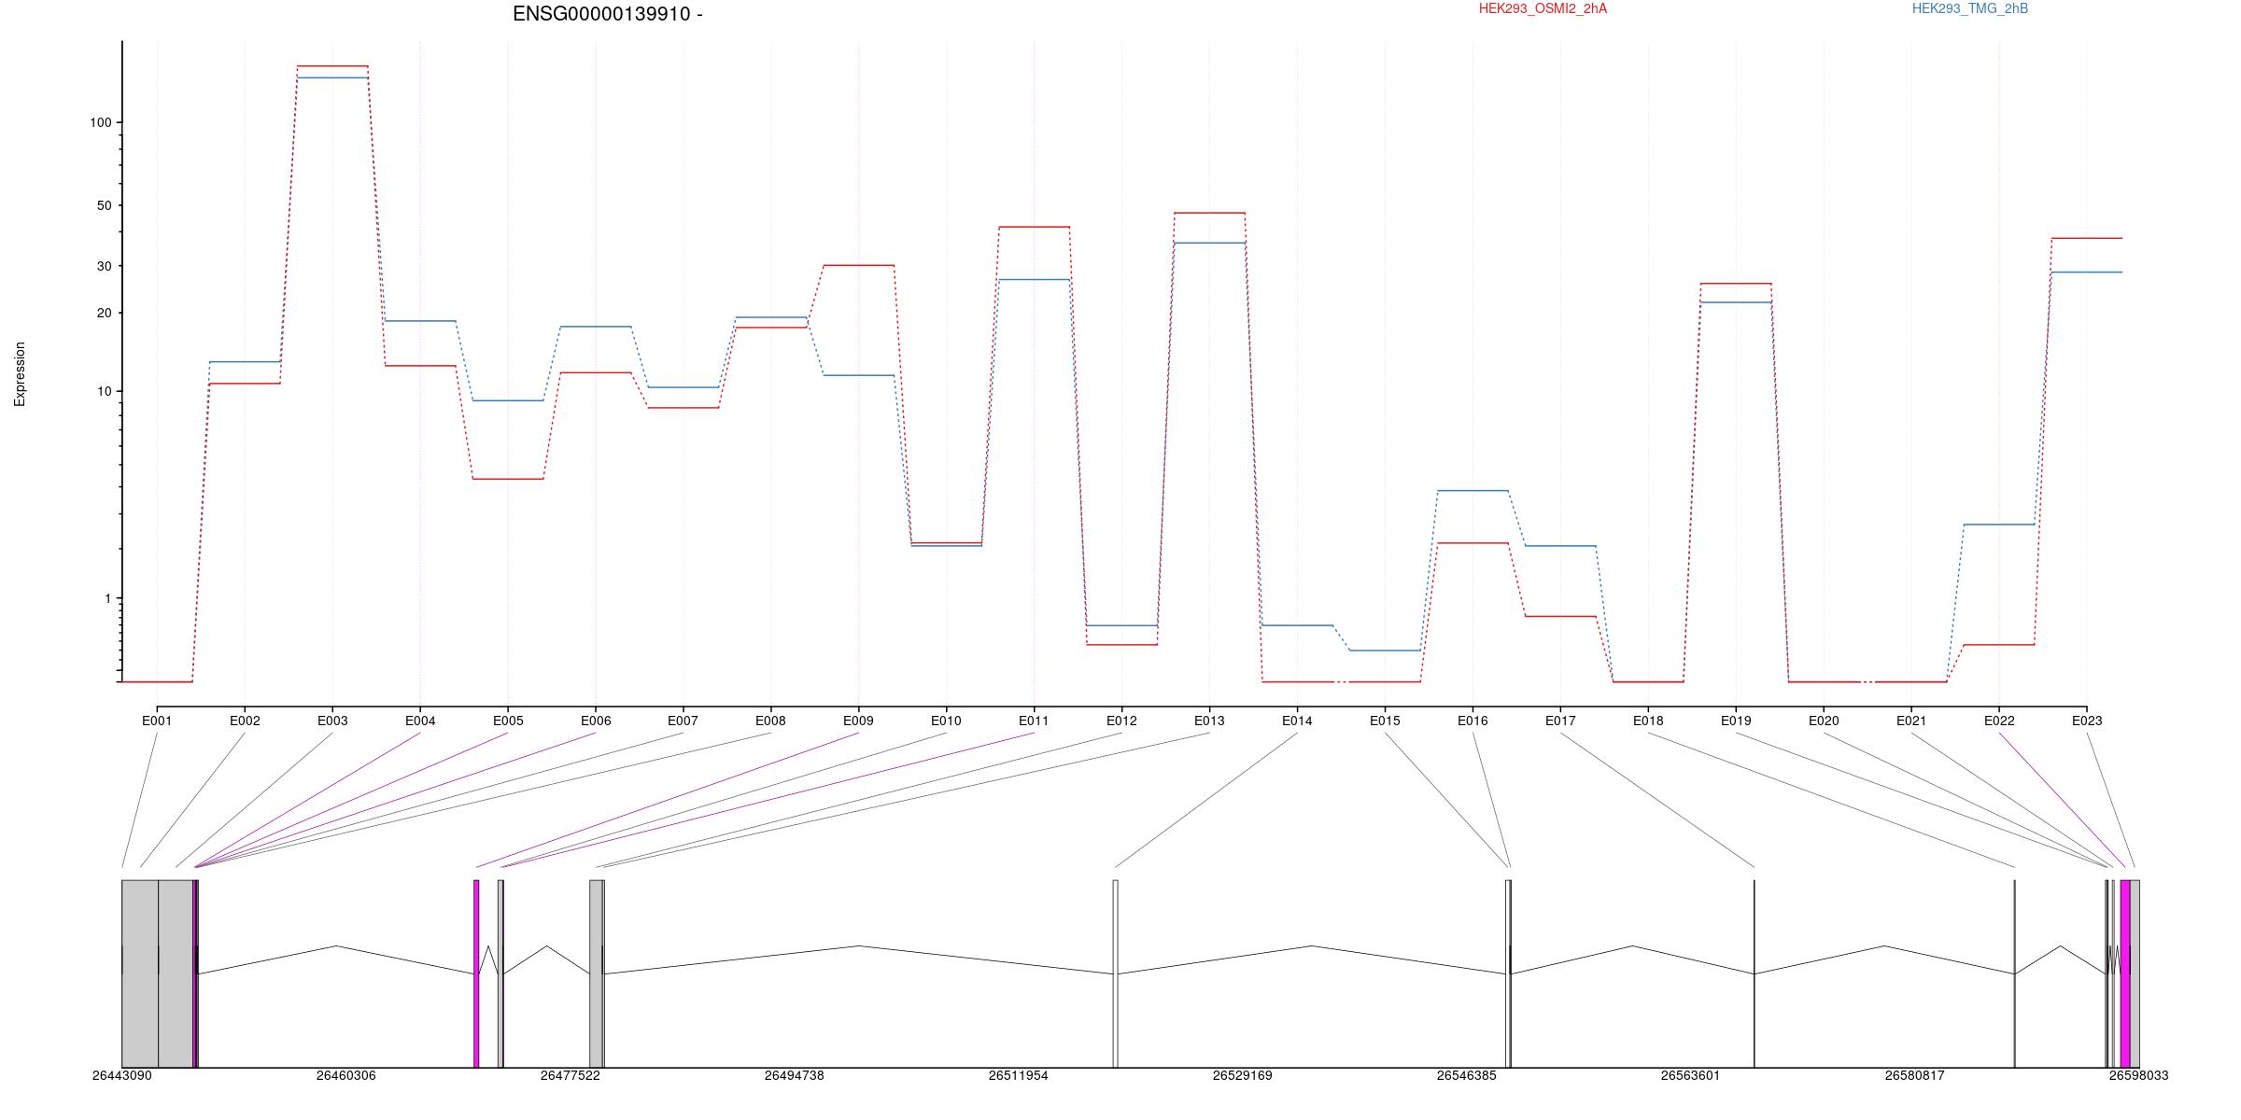This screenshot has height=1120, width=2241.
Task: Click the E005 exon label
Action: coord(508,721)
